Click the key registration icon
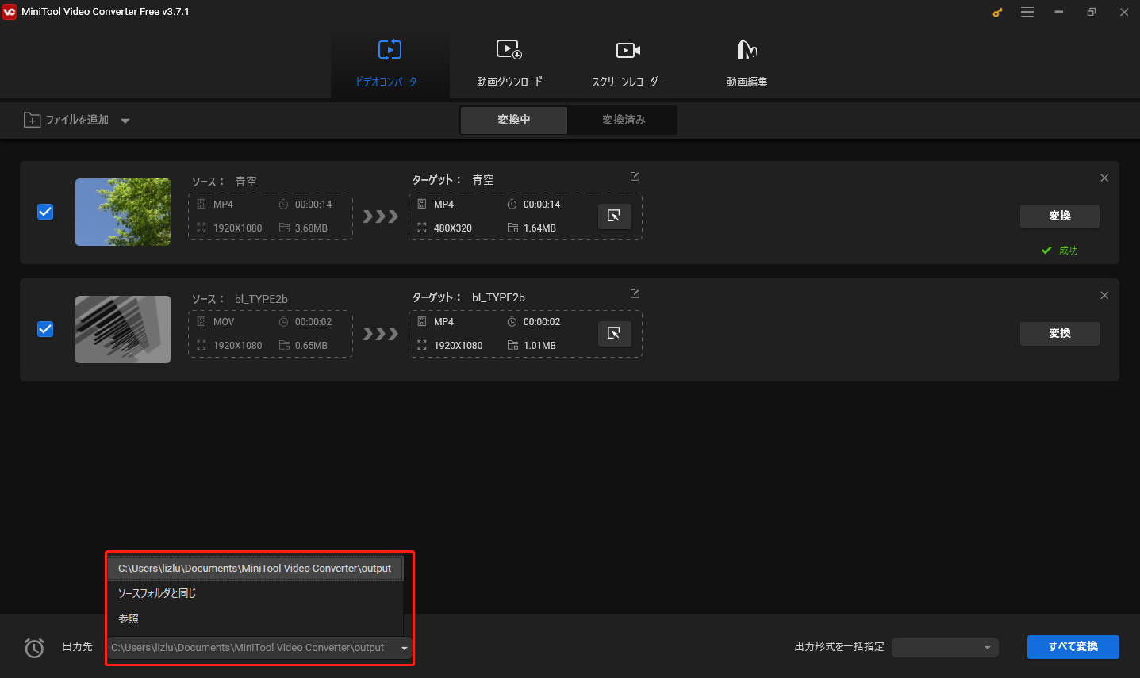This screenshot has height=678, width=1140. pos(997,12)
